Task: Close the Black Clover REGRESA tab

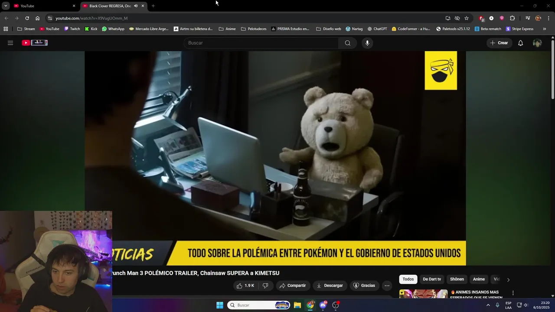Action: [143, 6]
